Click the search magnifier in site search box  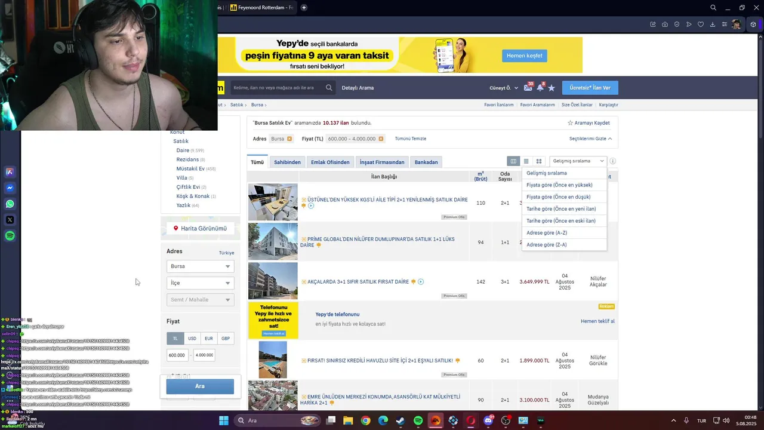[329, 88]
